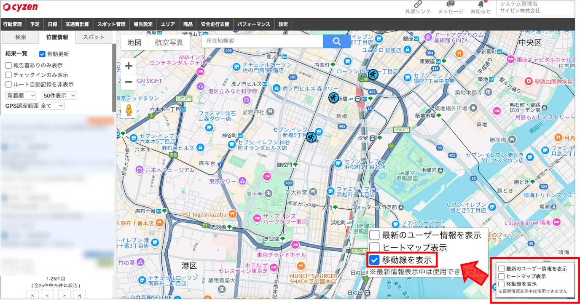The image size is (580, 304).
Task: Open the 行動管理 menu
Action: coord(13,24)
